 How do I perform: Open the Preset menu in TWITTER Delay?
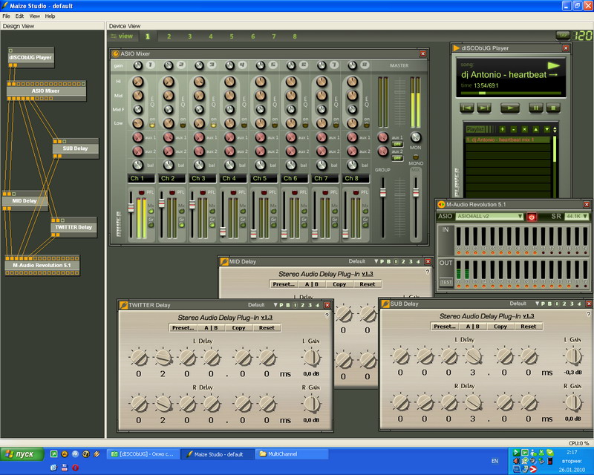[182, 327]
